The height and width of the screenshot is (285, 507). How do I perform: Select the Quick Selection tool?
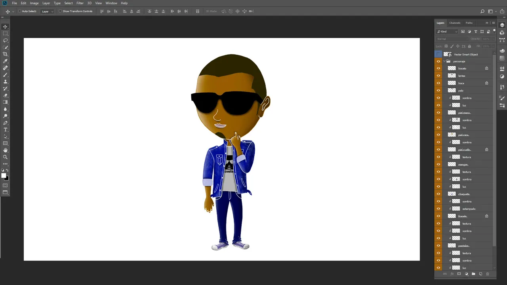point(5,47)
